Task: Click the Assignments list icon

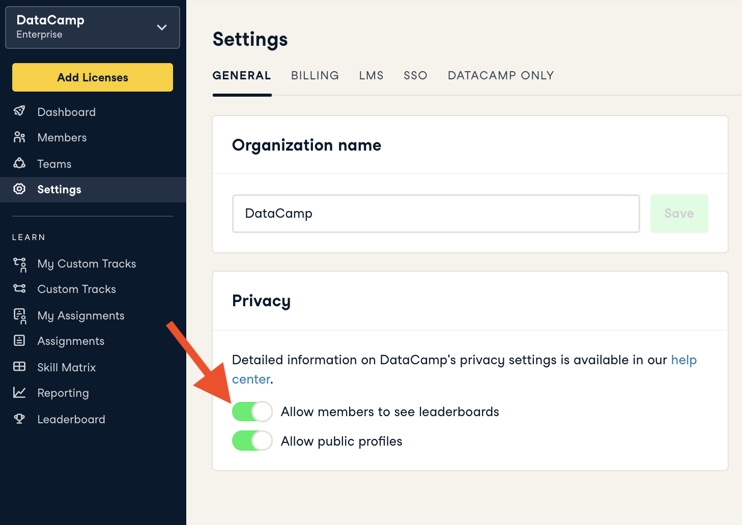Action: click(19, 341)
